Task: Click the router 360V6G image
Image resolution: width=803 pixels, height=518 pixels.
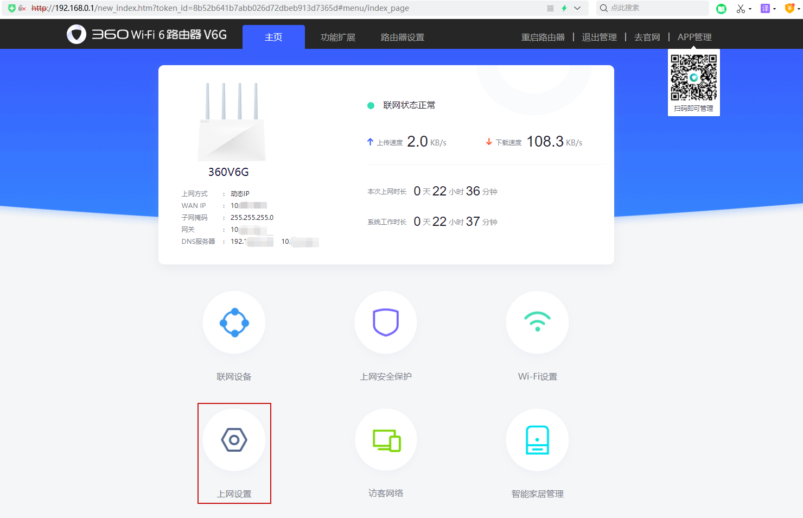Action: point(232,122)
